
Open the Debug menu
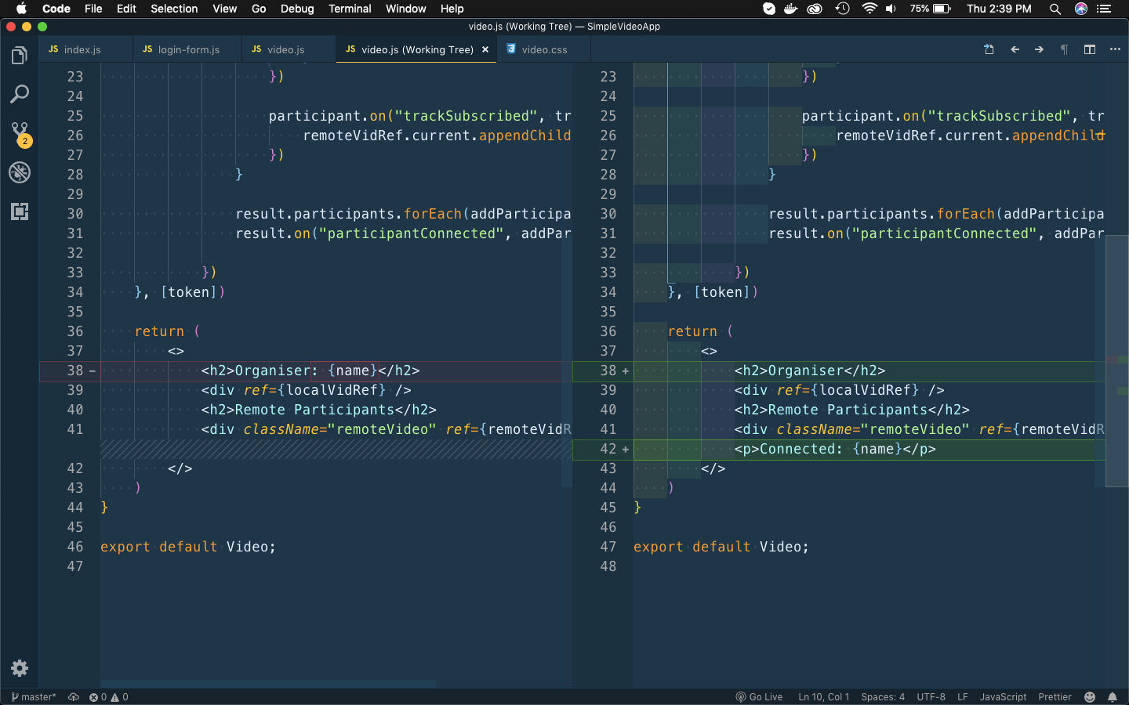tap(297, 9)
